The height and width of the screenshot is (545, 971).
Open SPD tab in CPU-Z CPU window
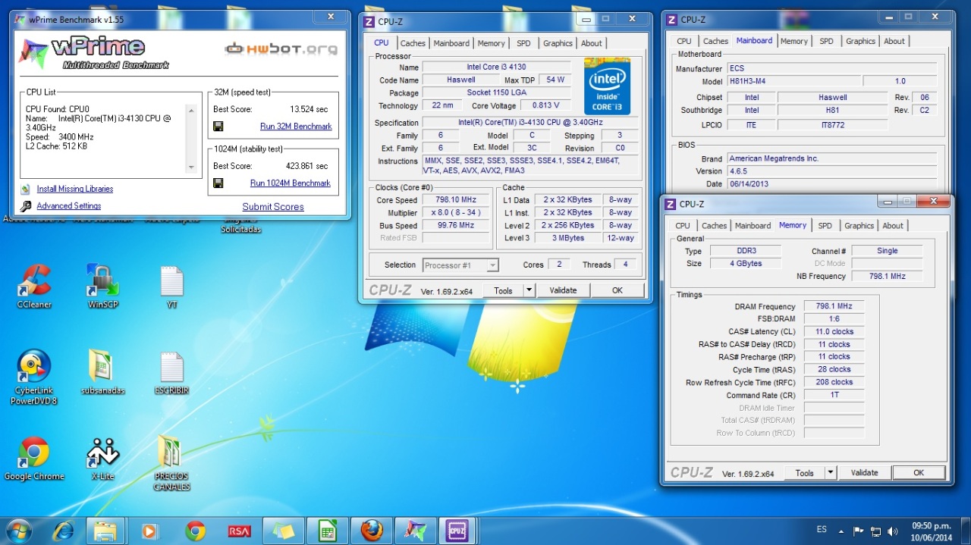(x=523, y=43)
